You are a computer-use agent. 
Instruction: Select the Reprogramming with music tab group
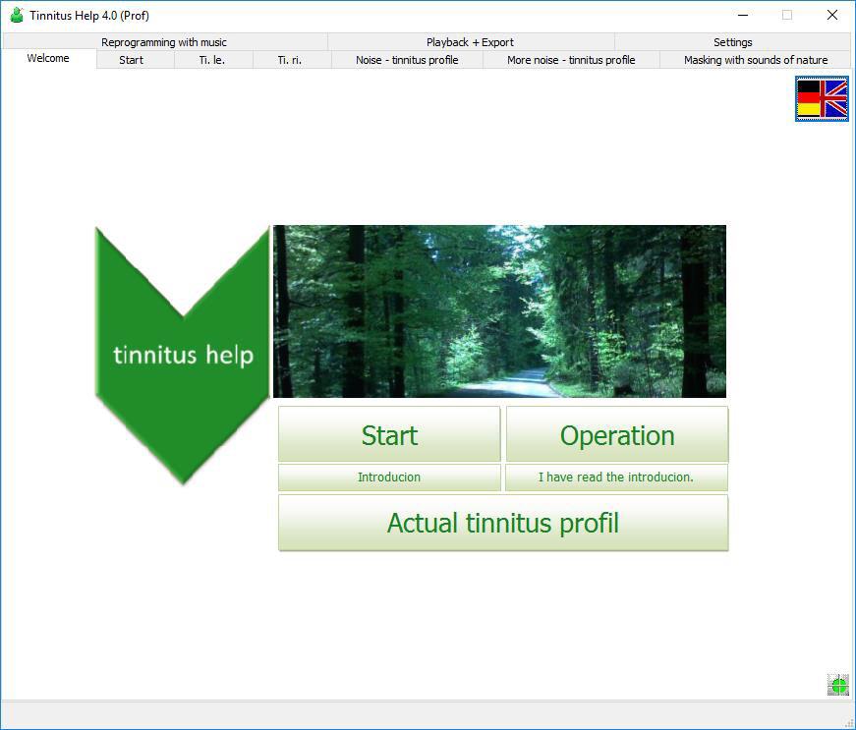click(x=164, y=42)
